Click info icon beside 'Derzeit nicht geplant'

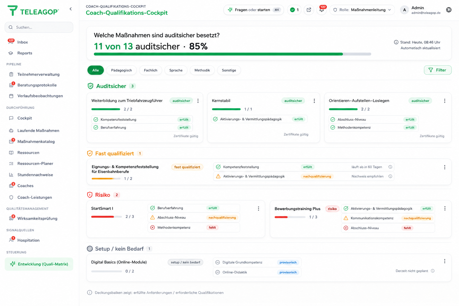[x=433, y=271]
